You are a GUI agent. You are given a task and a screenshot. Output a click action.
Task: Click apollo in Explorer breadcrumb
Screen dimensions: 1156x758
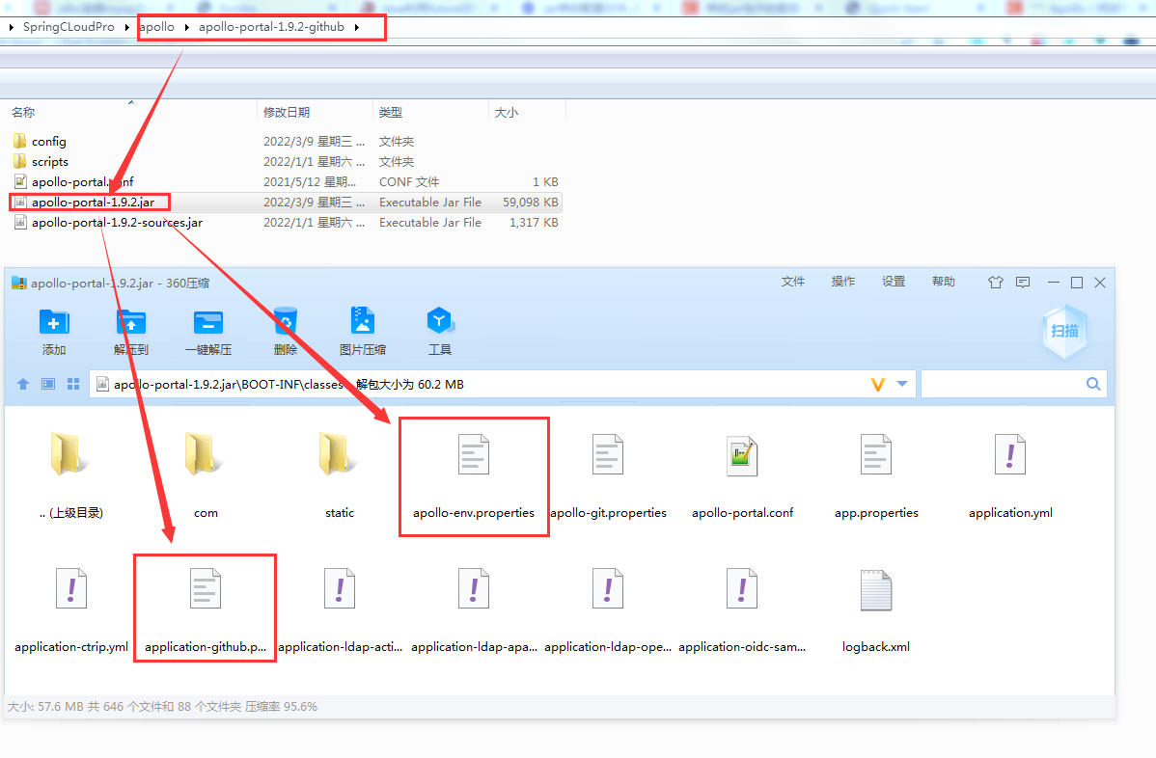pyautogui.click(x=157, y=26)
